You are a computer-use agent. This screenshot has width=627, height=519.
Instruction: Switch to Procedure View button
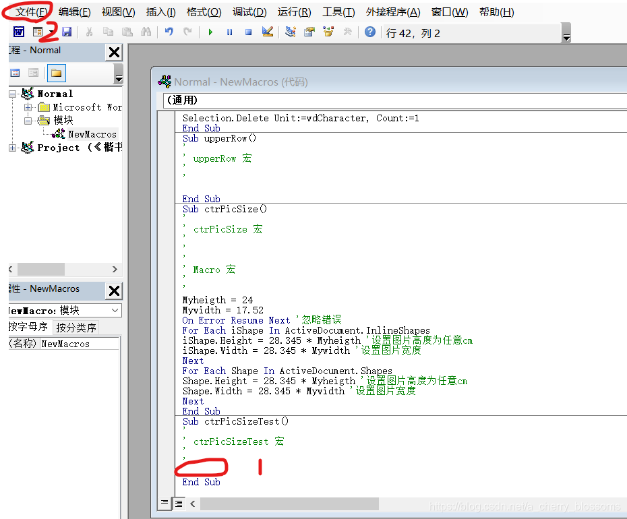[x=165, y=503]
